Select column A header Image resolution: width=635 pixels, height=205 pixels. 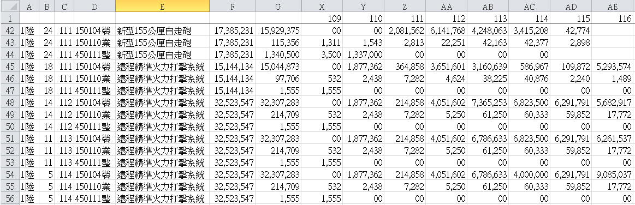[29, 6]
